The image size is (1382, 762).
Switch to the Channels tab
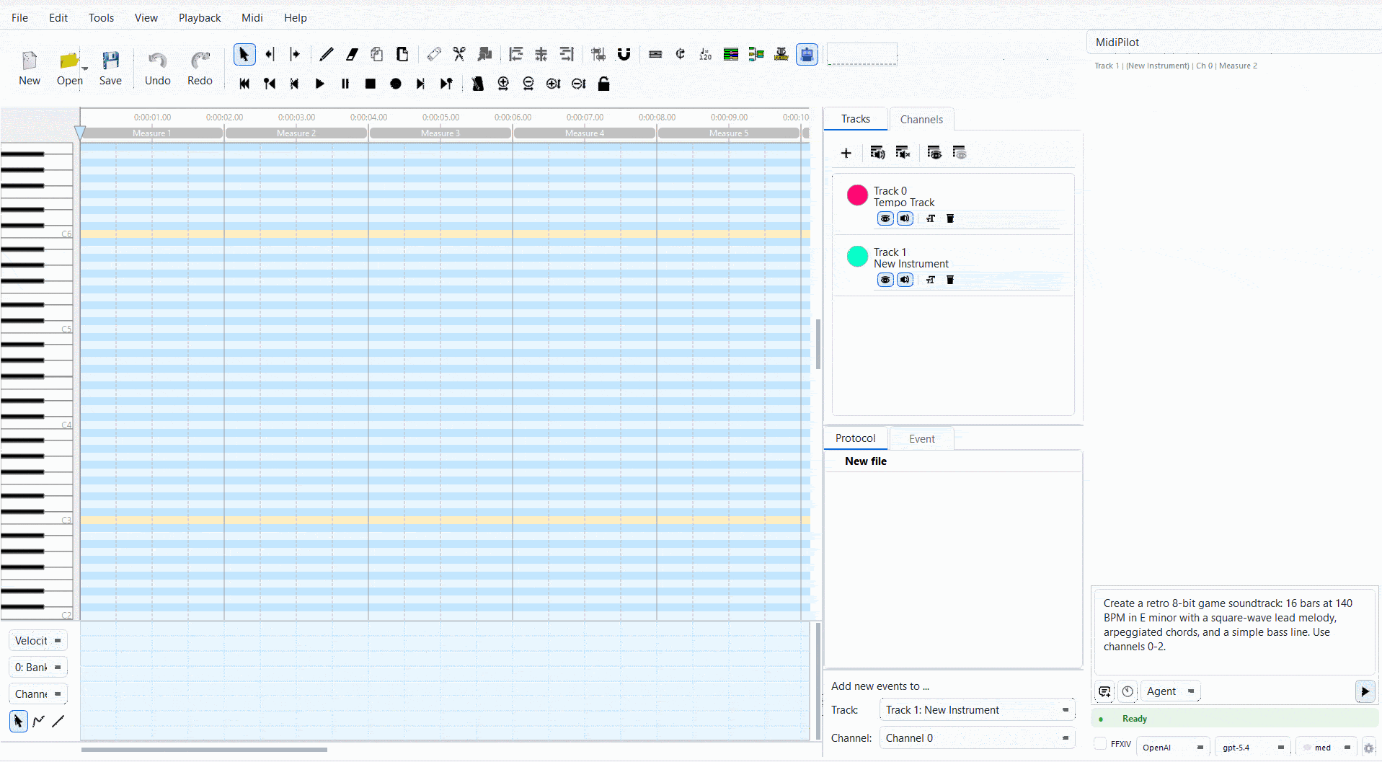point(921,120)
